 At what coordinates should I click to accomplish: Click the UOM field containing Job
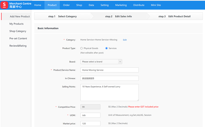90,115
